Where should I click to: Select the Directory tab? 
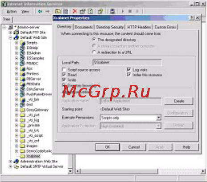pyautogui.click(x=64, y=27)
